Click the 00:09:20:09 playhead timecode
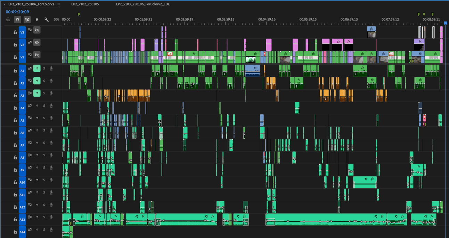The image size is (449, 238). click(x=17, y=12)
